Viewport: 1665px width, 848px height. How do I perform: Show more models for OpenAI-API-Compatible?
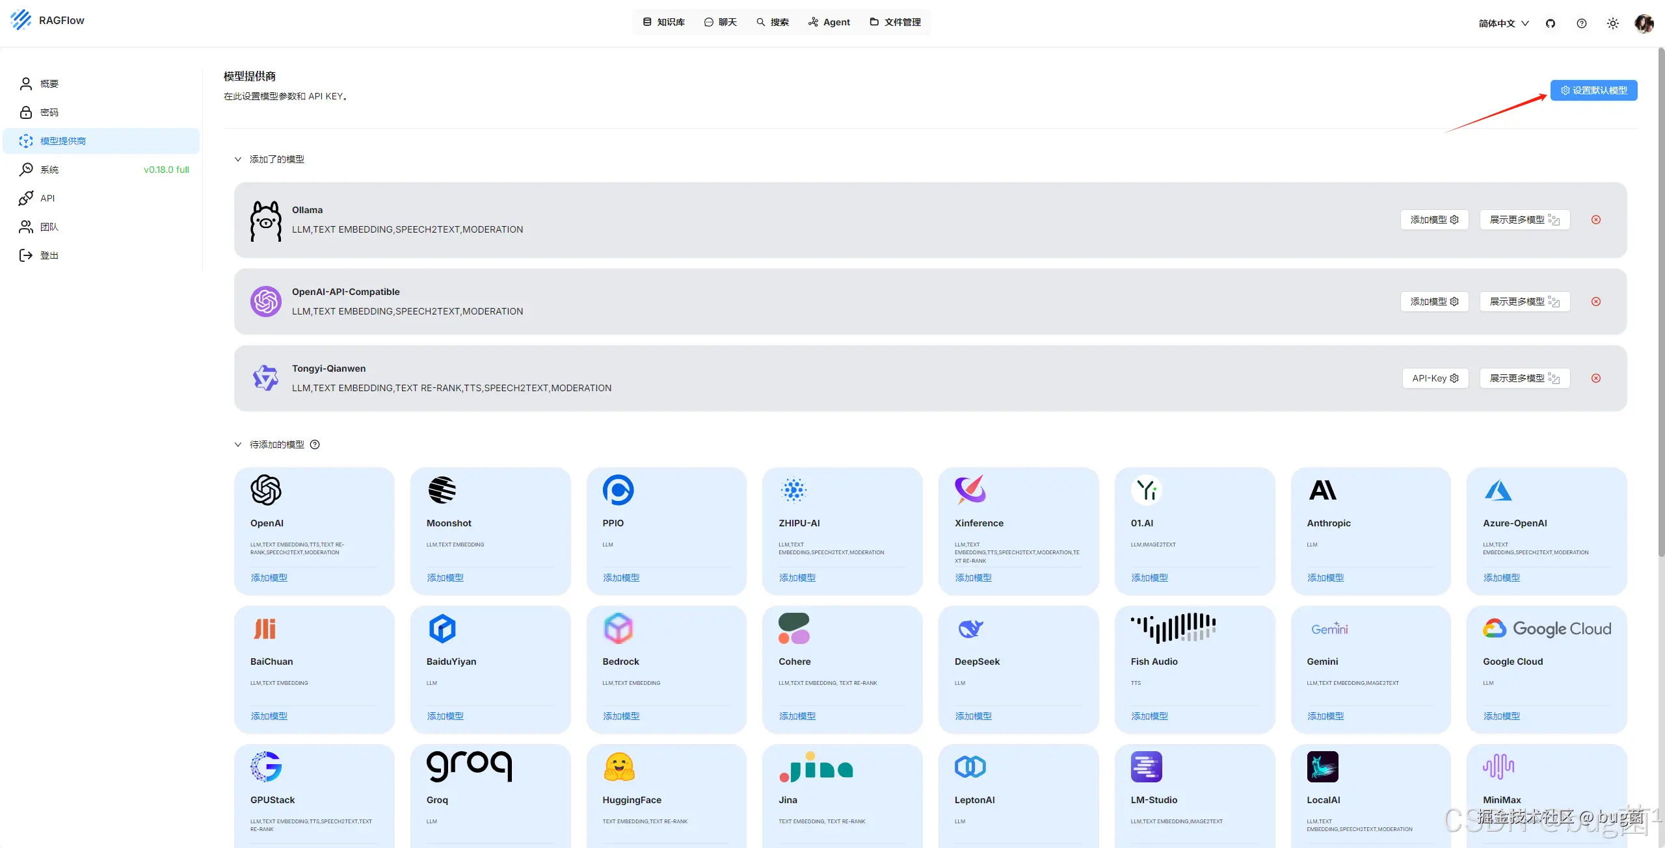pyautogui.click(x=1525, y=302)
